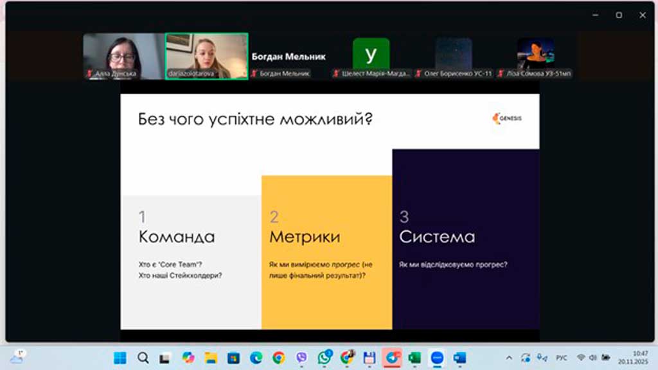Screen dimensions: 658x370
Task: Launch Google Chrome from taskbar
Action: [x=278, y=358]
